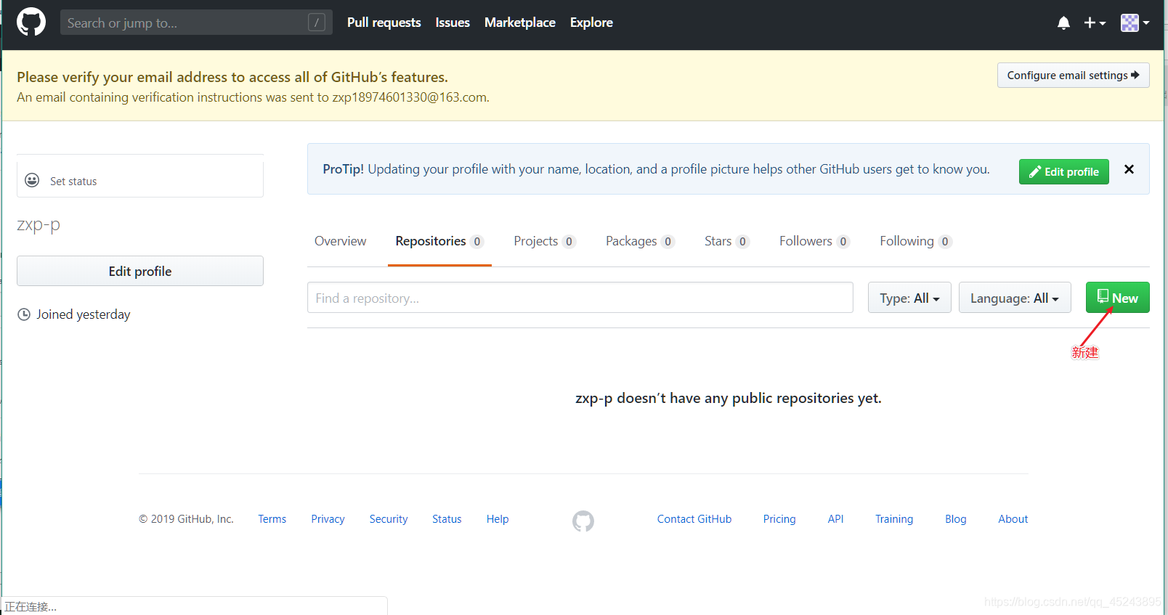This screenshot has width=1168, height=615.
Task: Open the Help footer link
Action: click(x=498, y=519)
